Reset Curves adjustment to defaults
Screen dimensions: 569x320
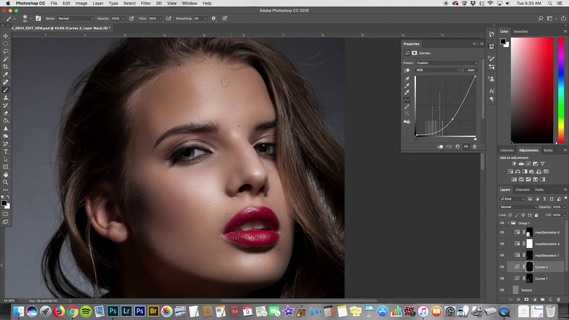[x=457, y=147]
